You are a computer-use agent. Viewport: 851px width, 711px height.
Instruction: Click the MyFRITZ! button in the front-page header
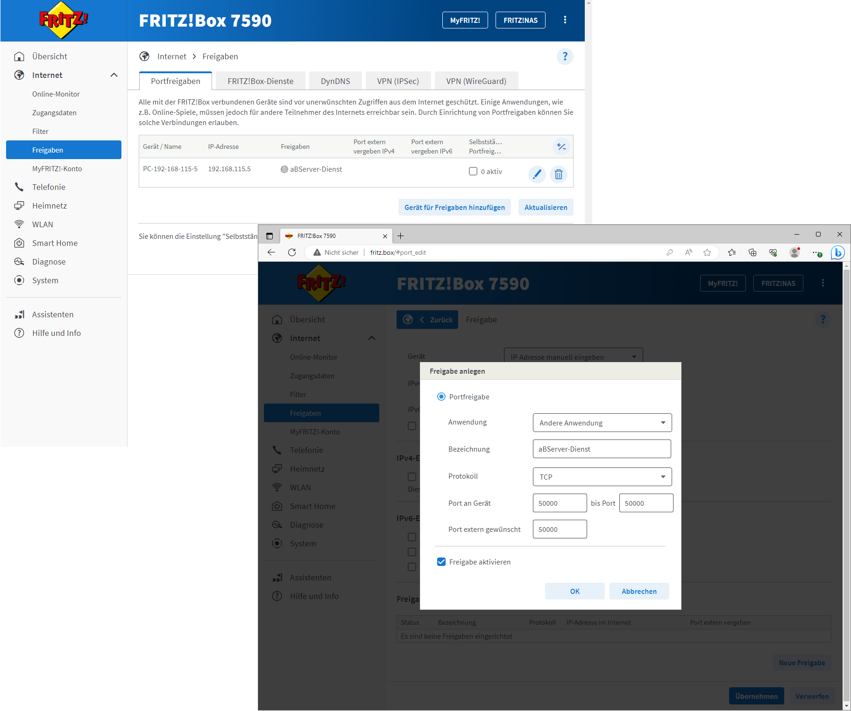(x=465, y=20)
